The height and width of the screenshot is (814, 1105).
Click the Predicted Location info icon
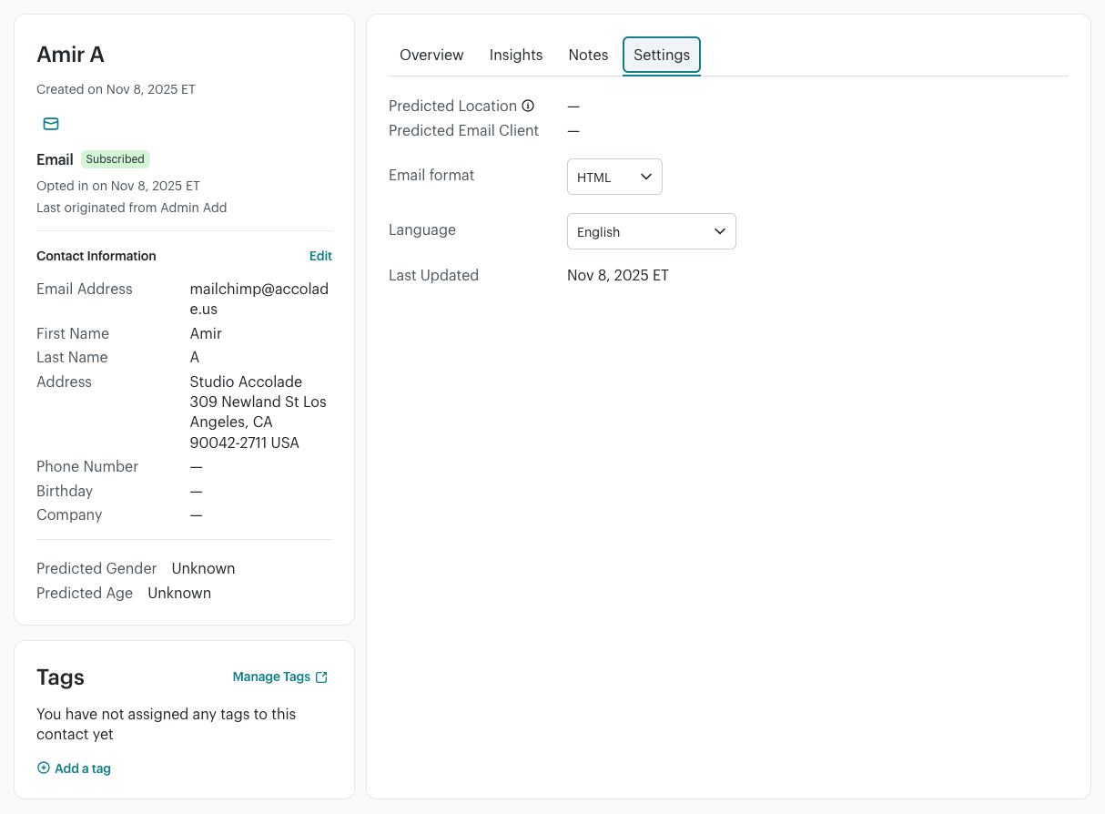click(x=528, y=106)
